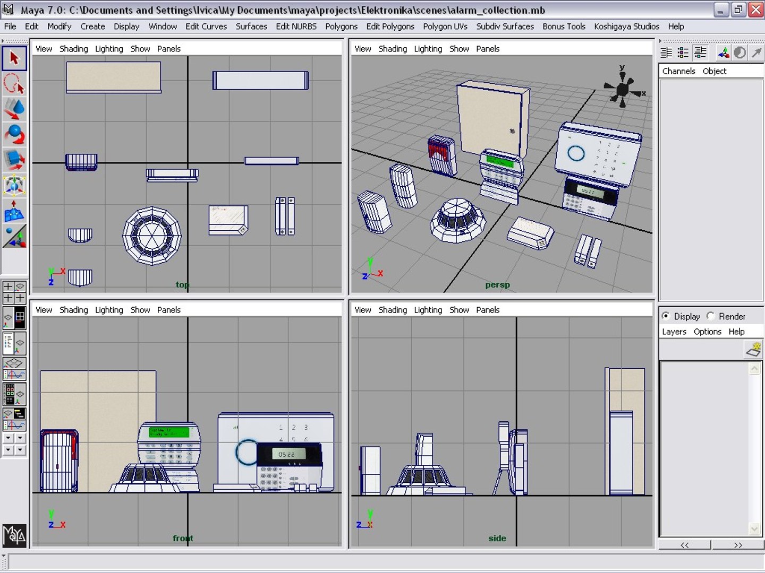This screenshot has width=765, height=573.
Task: Open the Koshigaya Studios menu
Action: [626, 27]
